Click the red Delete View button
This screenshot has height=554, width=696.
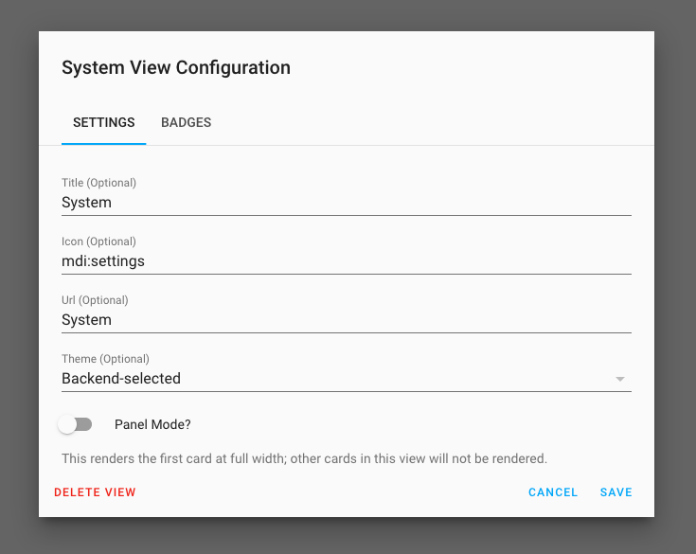click(x=95, y=492)
